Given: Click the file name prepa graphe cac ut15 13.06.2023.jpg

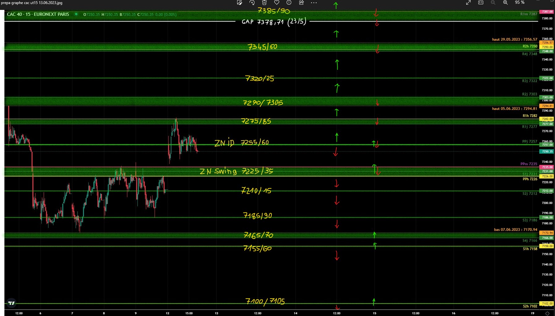Looking at the screenshot, I should point(32,3).
